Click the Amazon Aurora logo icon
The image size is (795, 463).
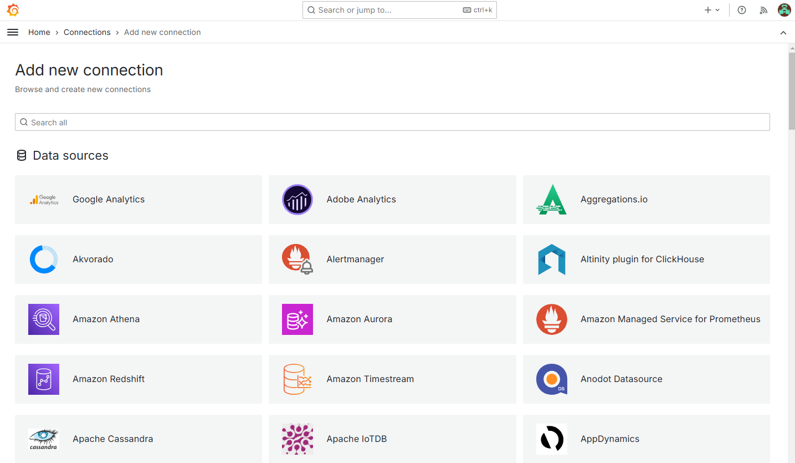pos(298,319)
